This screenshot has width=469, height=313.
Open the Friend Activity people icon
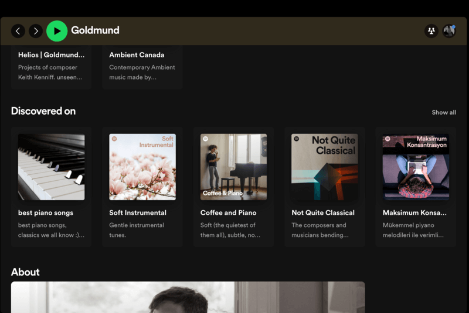431,31
